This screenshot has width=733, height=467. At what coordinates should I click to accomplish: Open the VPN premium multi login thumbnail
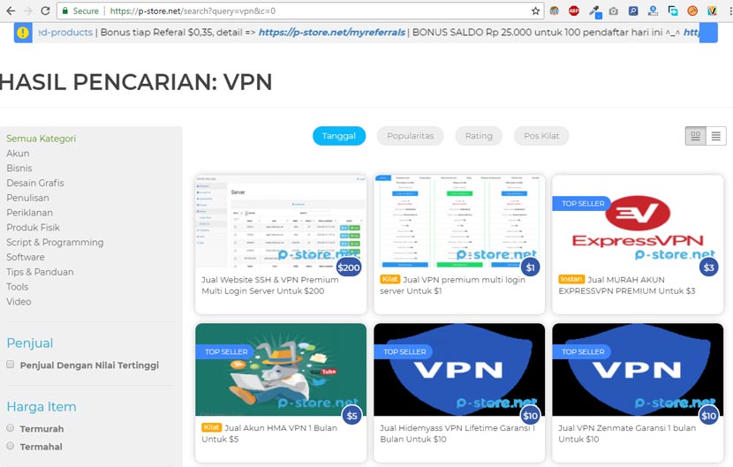point(459,222)
